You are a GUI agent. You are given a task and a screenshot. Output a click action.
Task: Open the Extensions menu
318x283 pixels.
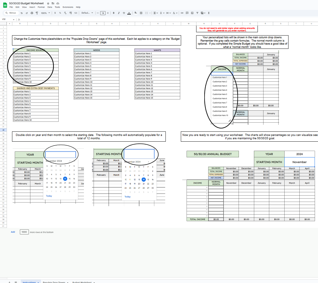pyautogui.click(x=68, y=7)
